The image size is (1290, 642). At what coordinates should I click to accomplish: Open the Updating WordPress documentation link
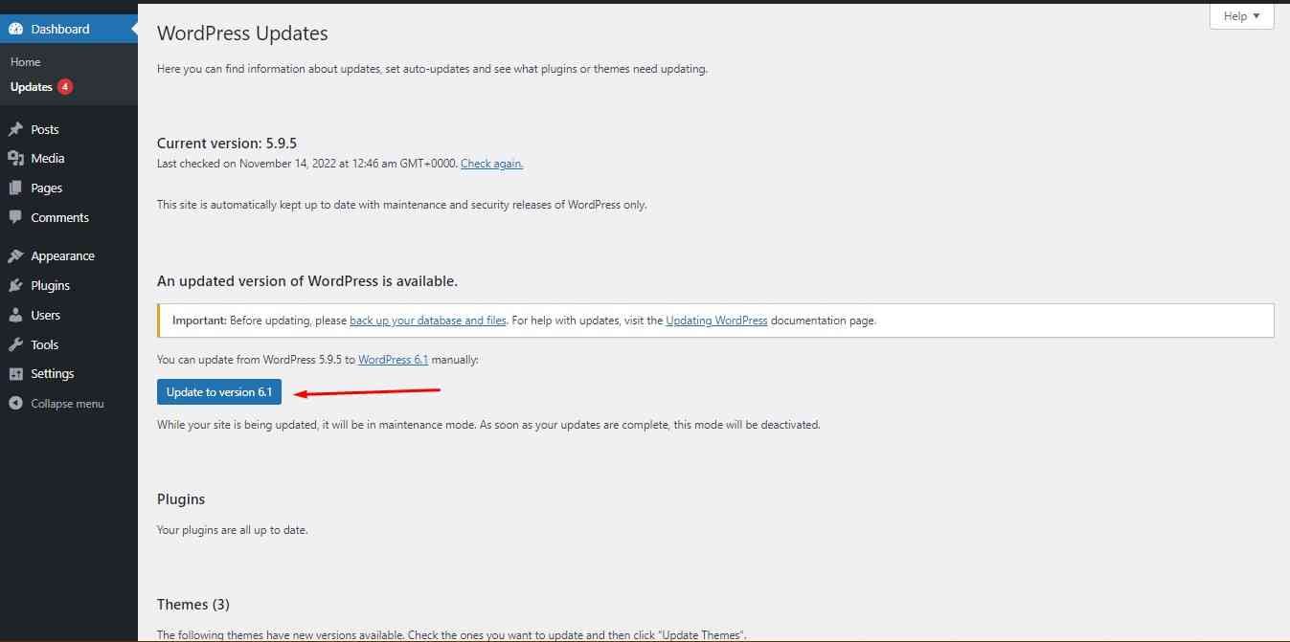tap(716, 321)
